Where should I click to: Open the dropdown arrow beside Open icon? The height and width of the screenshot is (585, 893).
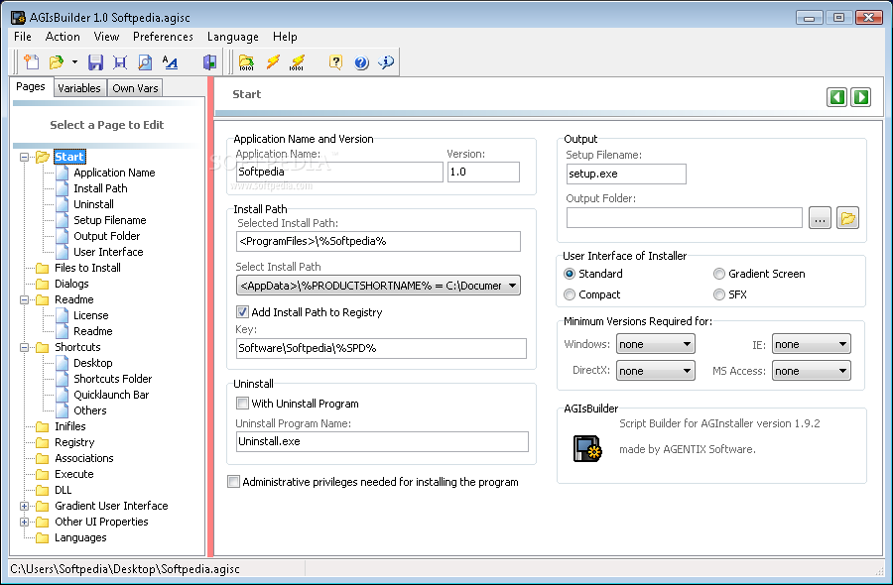pos(74,62)
